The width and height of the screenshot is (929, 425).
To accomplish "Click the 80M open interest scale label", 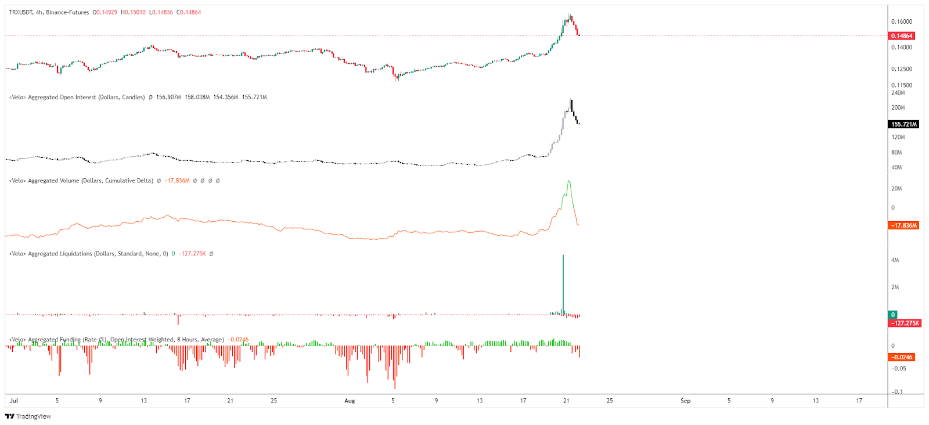I will 897,153.
